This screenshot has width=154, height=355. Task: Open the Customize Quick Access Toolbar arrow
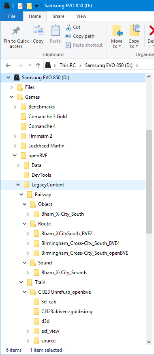point(36,6)
